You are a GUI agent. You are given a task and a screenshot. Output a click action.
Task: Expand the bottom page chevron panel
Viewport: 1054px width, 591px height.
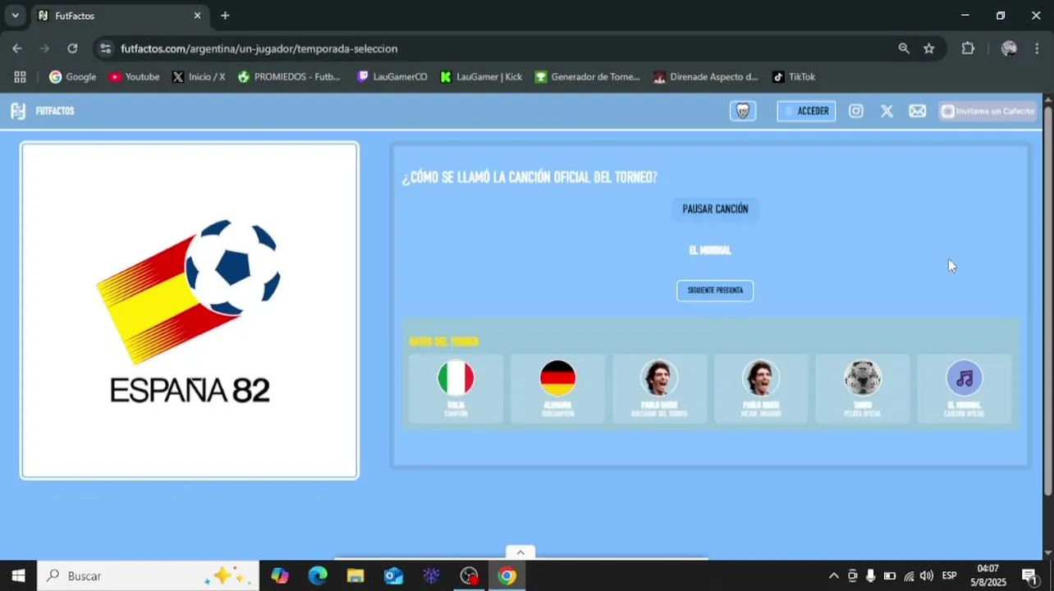pos(520,552)
